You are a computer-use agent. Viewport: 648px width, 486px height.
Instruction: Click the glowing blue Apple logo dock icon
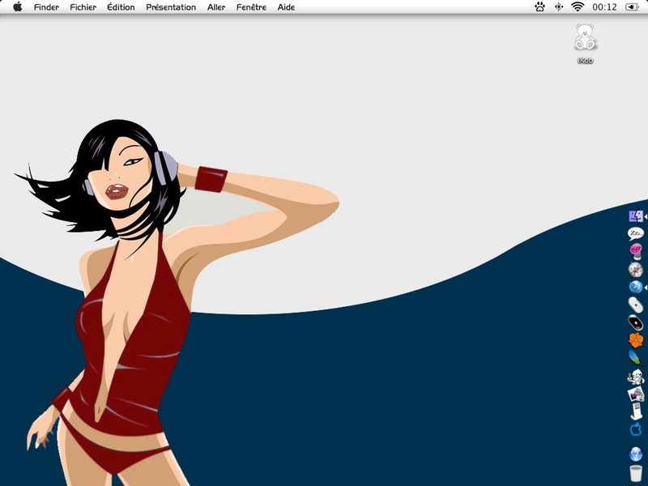point(636,430)
